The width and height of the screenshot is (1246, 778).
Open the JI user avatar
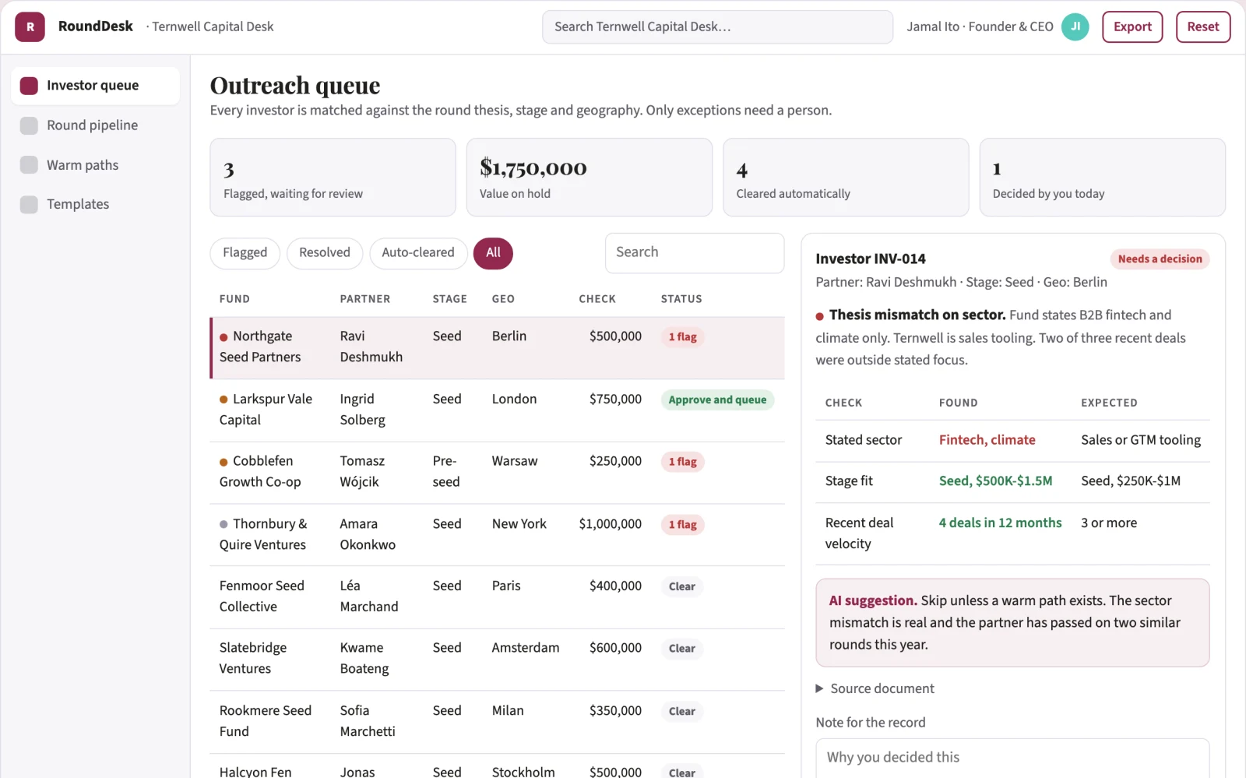click(x=1075, y=26)
